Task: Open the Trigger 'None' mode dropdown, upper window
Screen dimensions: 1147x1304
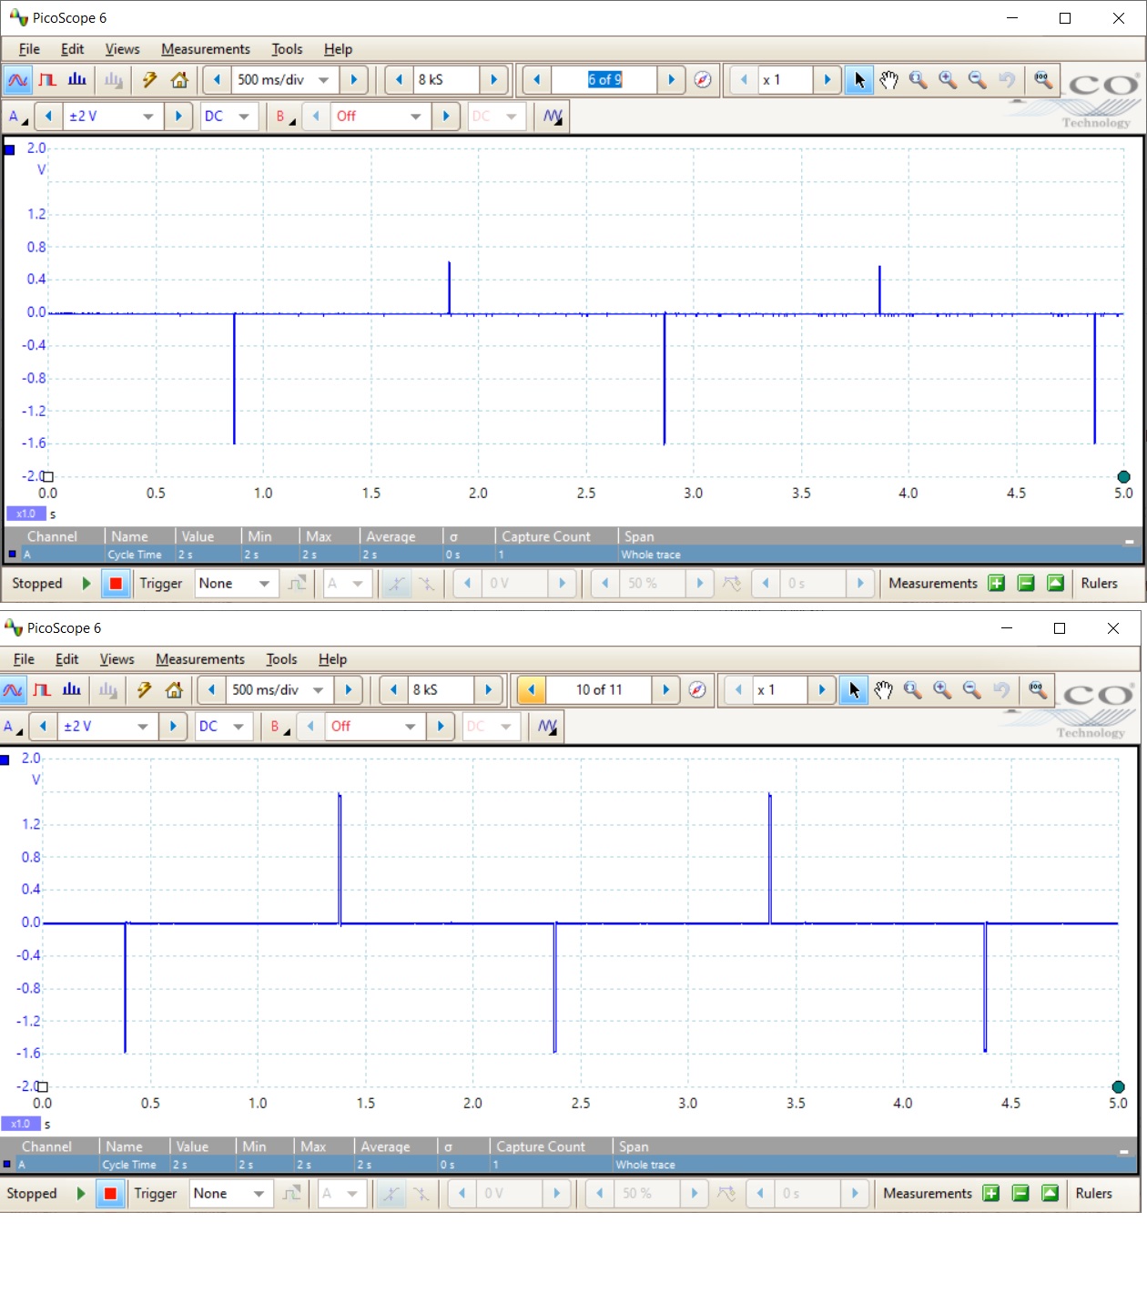Action: [264, 584]
